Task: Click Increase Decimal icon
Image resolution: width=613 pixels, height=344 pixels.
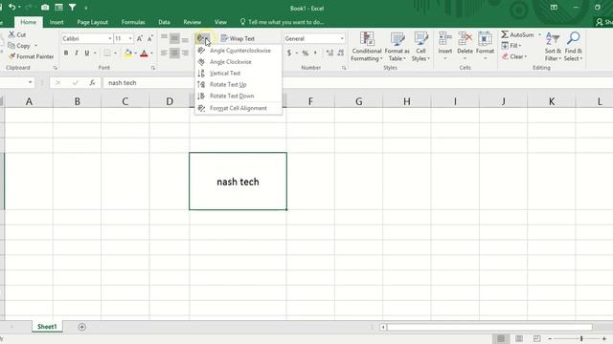Action: (x=329, y=54)
